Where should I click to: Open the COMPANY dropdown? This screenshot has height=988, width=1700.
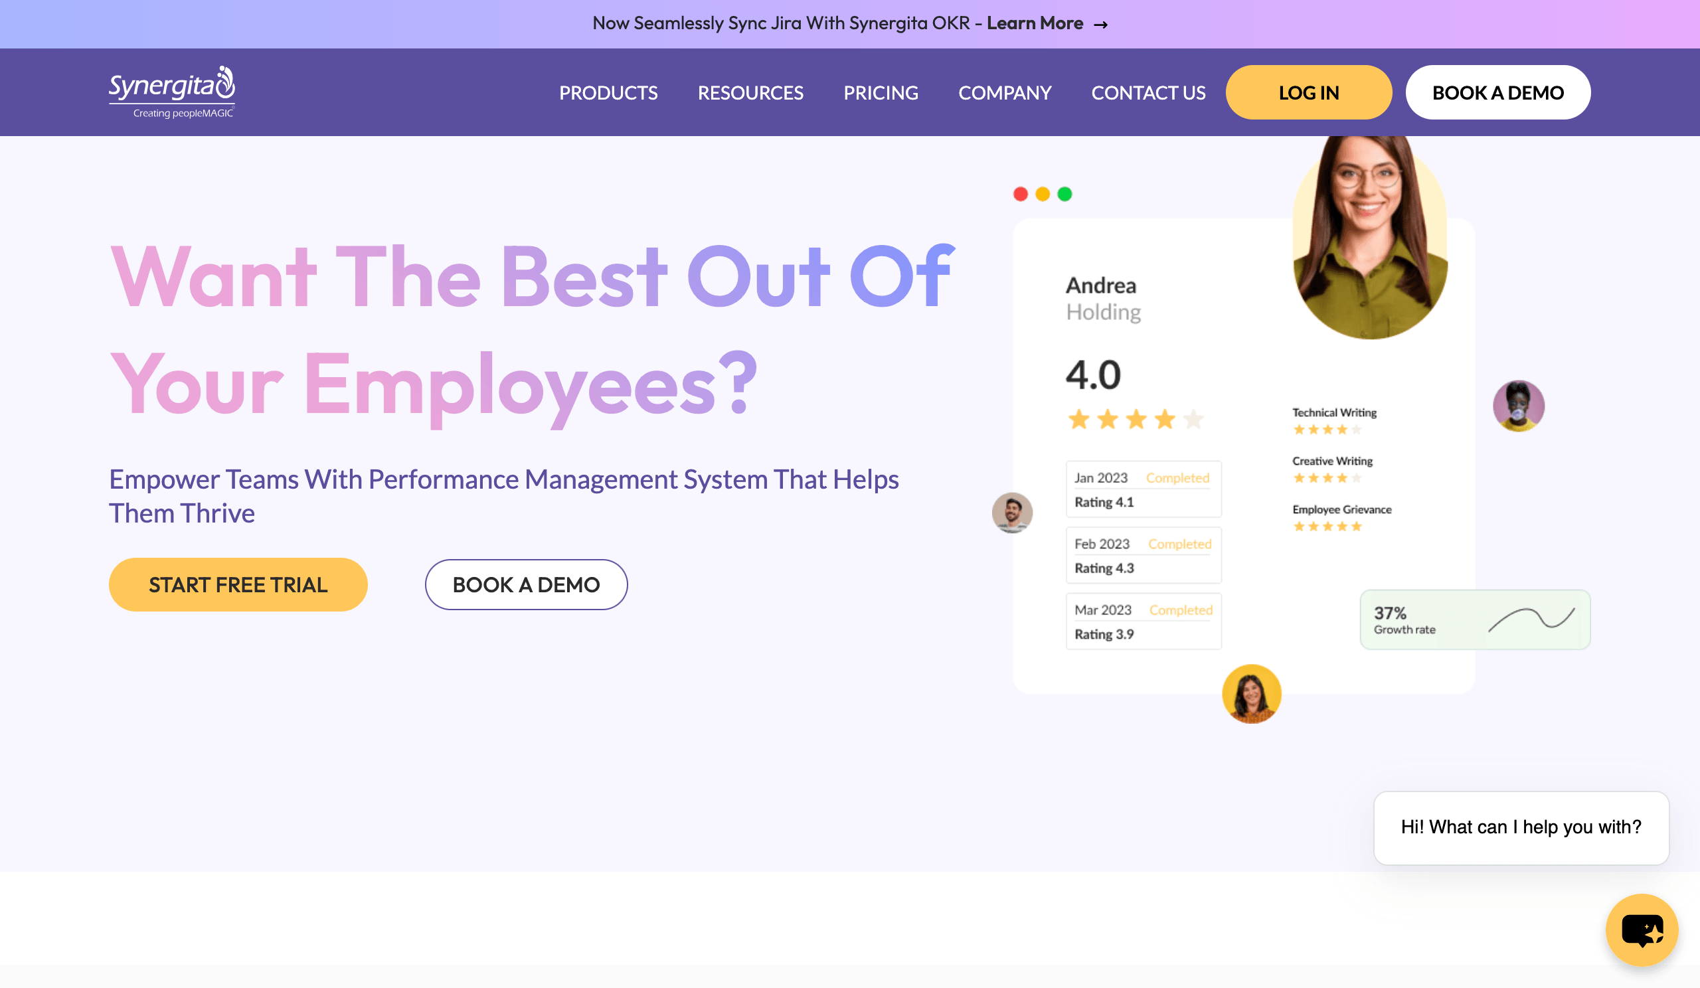pos(1005,92)
